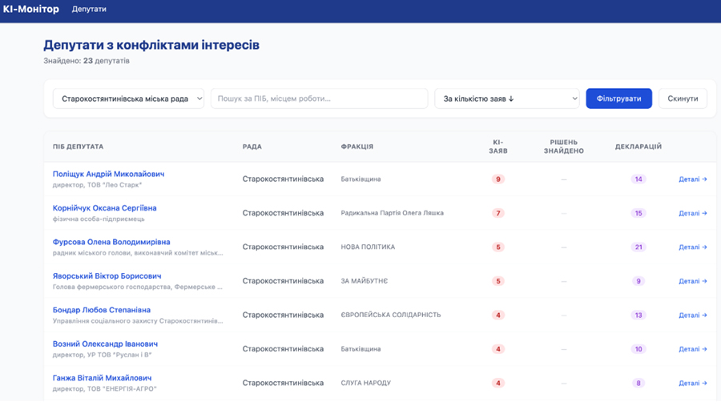Click the red 9 КІ-заяв badge

click(498, 179)
